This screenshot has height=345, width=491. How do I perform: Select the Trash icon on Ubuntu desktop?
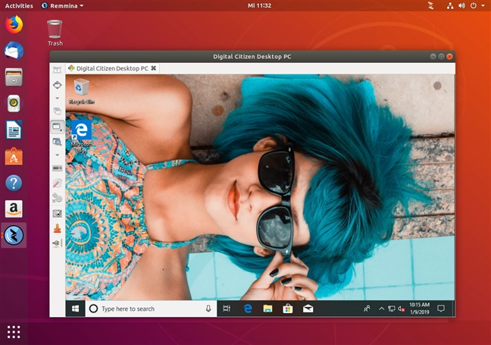[55, 33]
